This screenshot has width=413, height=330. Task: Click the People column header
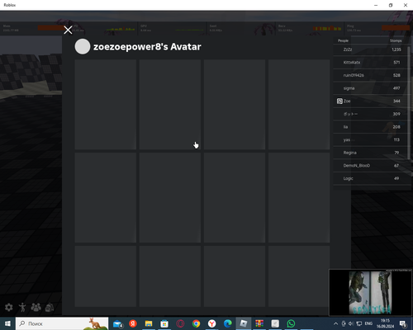tap(343, 40)
